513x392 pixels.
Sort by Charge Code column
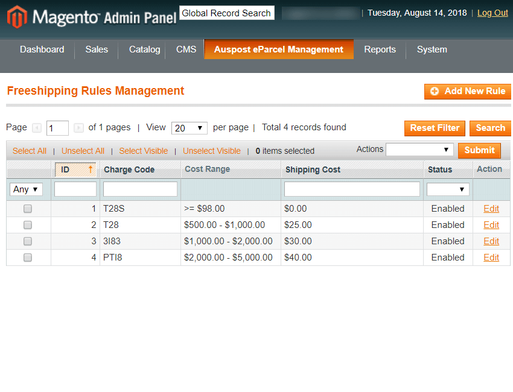[129, 169]
